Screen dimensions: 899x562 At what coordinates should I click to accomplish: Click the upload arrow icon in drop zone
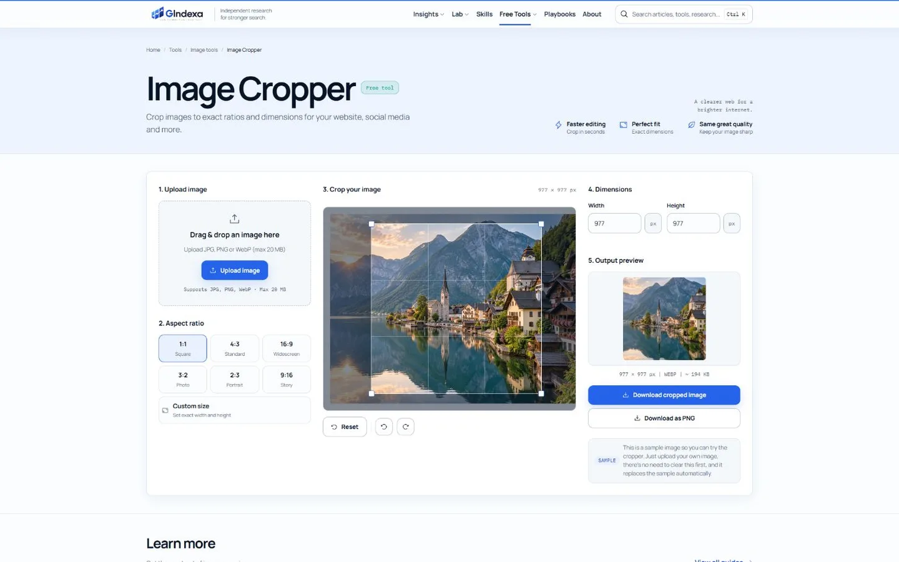coord(235,219)
